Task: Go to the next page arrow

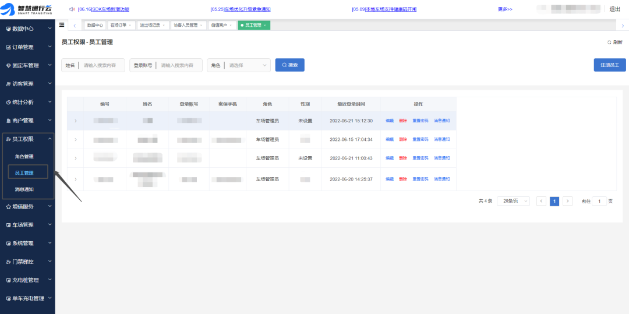Action: click(568, 202)
